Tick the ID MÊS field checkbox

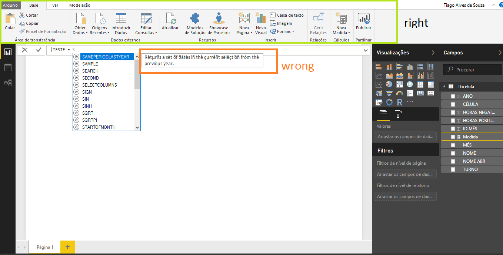pos(453,129)
